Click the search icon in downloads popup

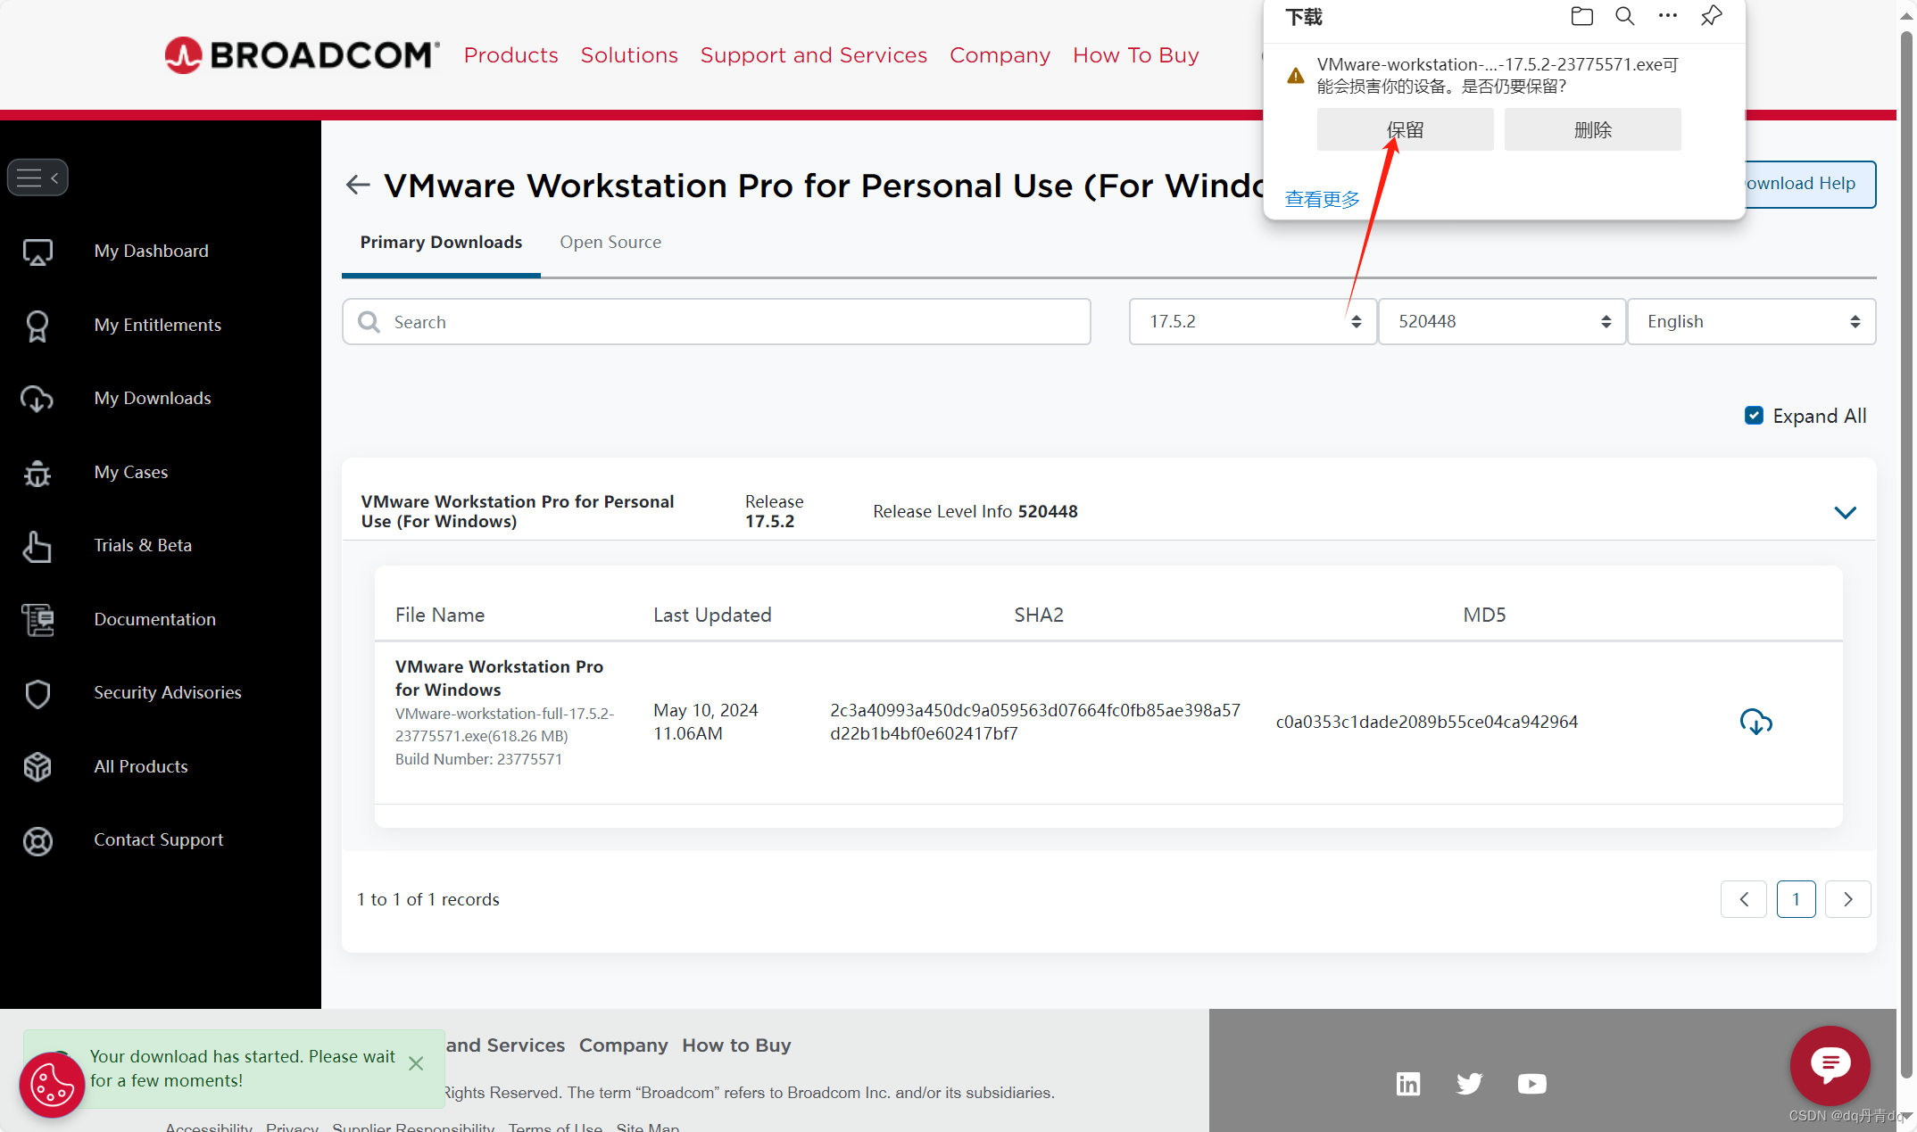[1624, 16]
